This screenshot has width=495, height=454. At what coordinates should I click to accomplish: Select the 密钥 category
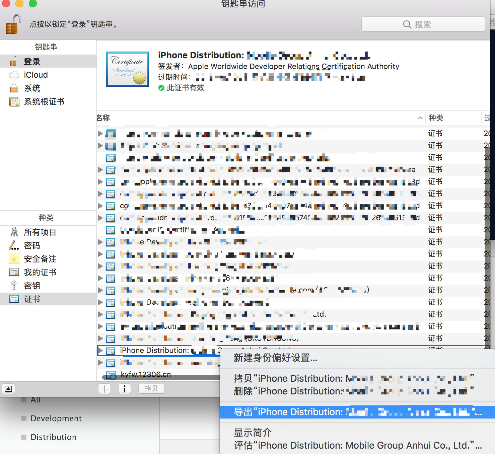point(32,285)
